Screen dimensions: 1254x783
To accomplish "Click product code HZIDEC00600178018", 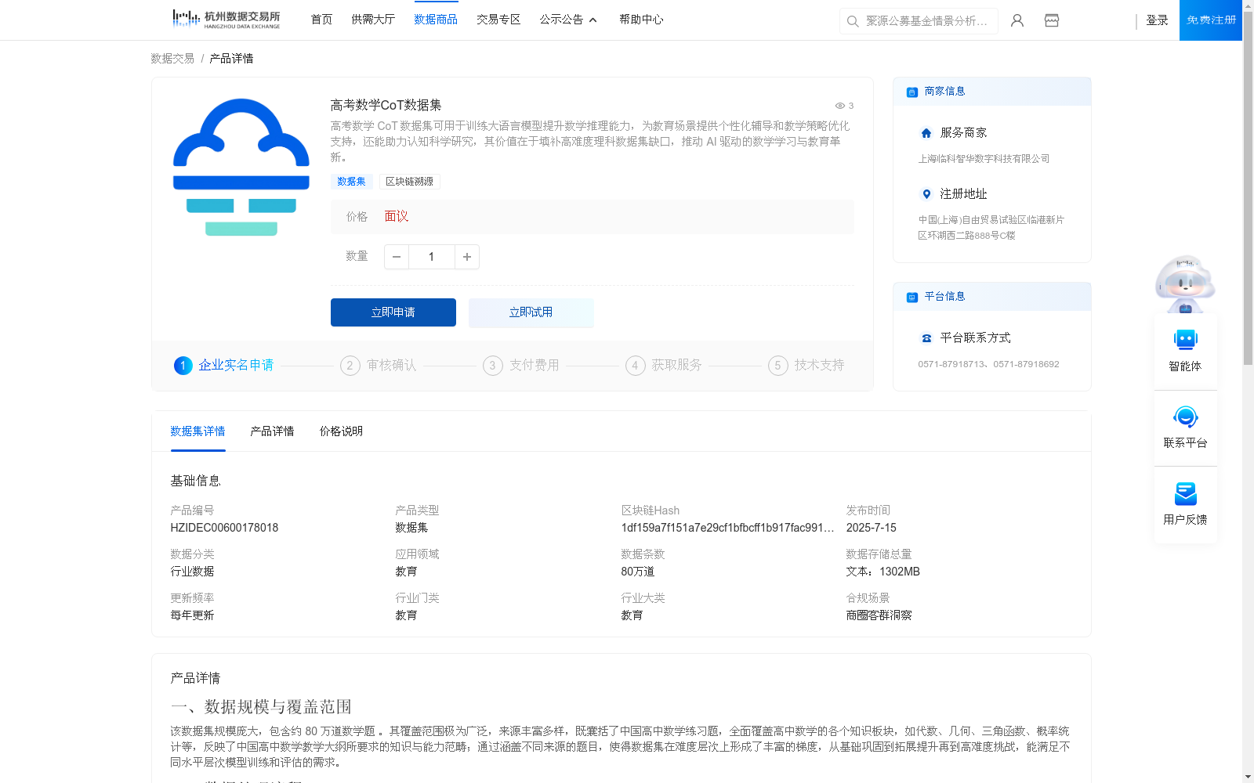I will (x=224, y=528).
